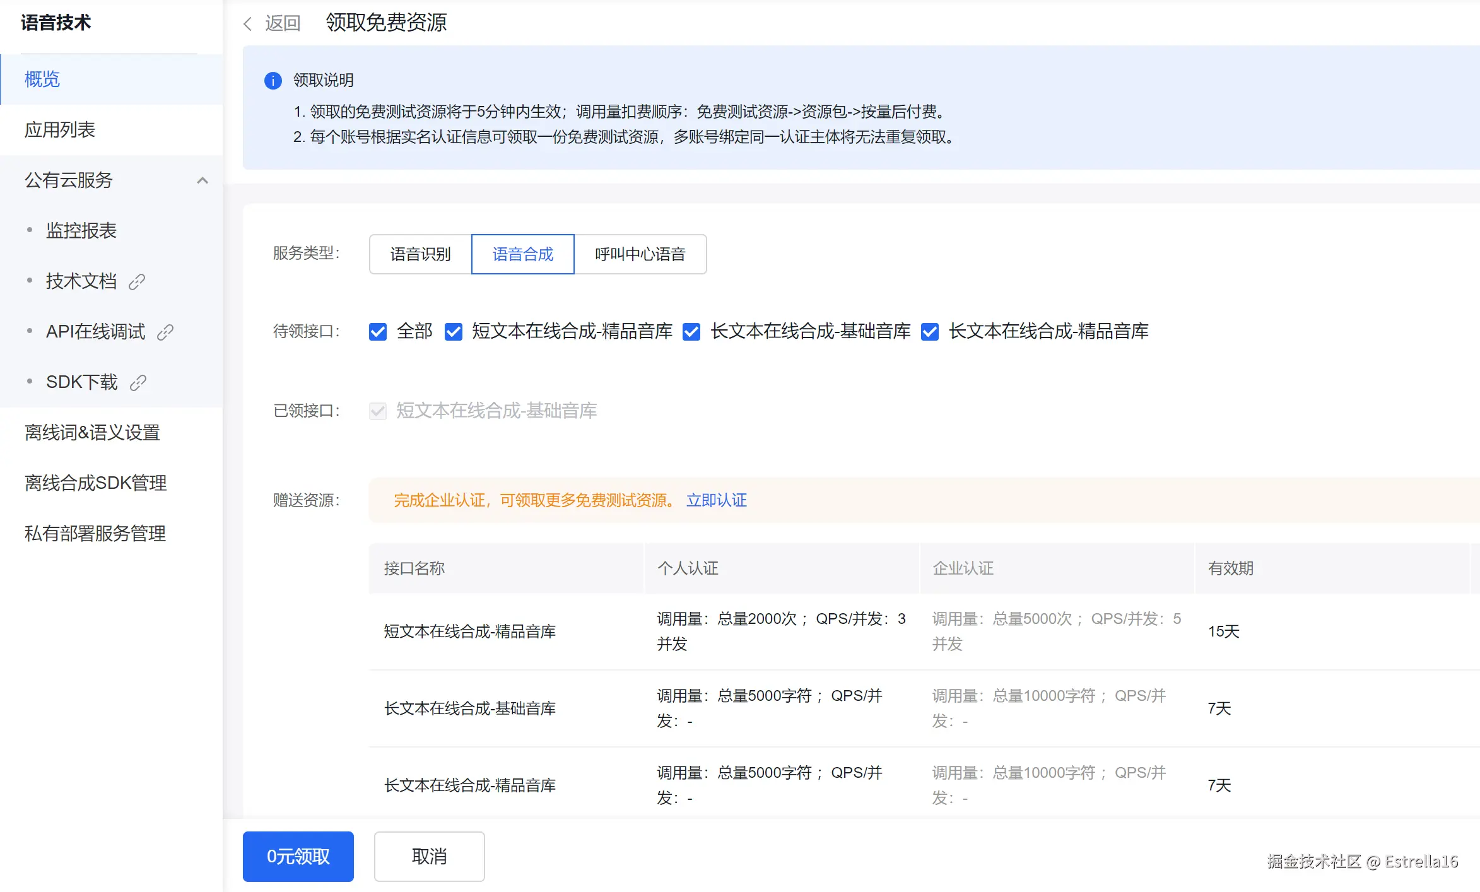Open 应用列表 in the sidebar
The height and width of the screenshot is (892, 1480).
[x=60, y=130]
